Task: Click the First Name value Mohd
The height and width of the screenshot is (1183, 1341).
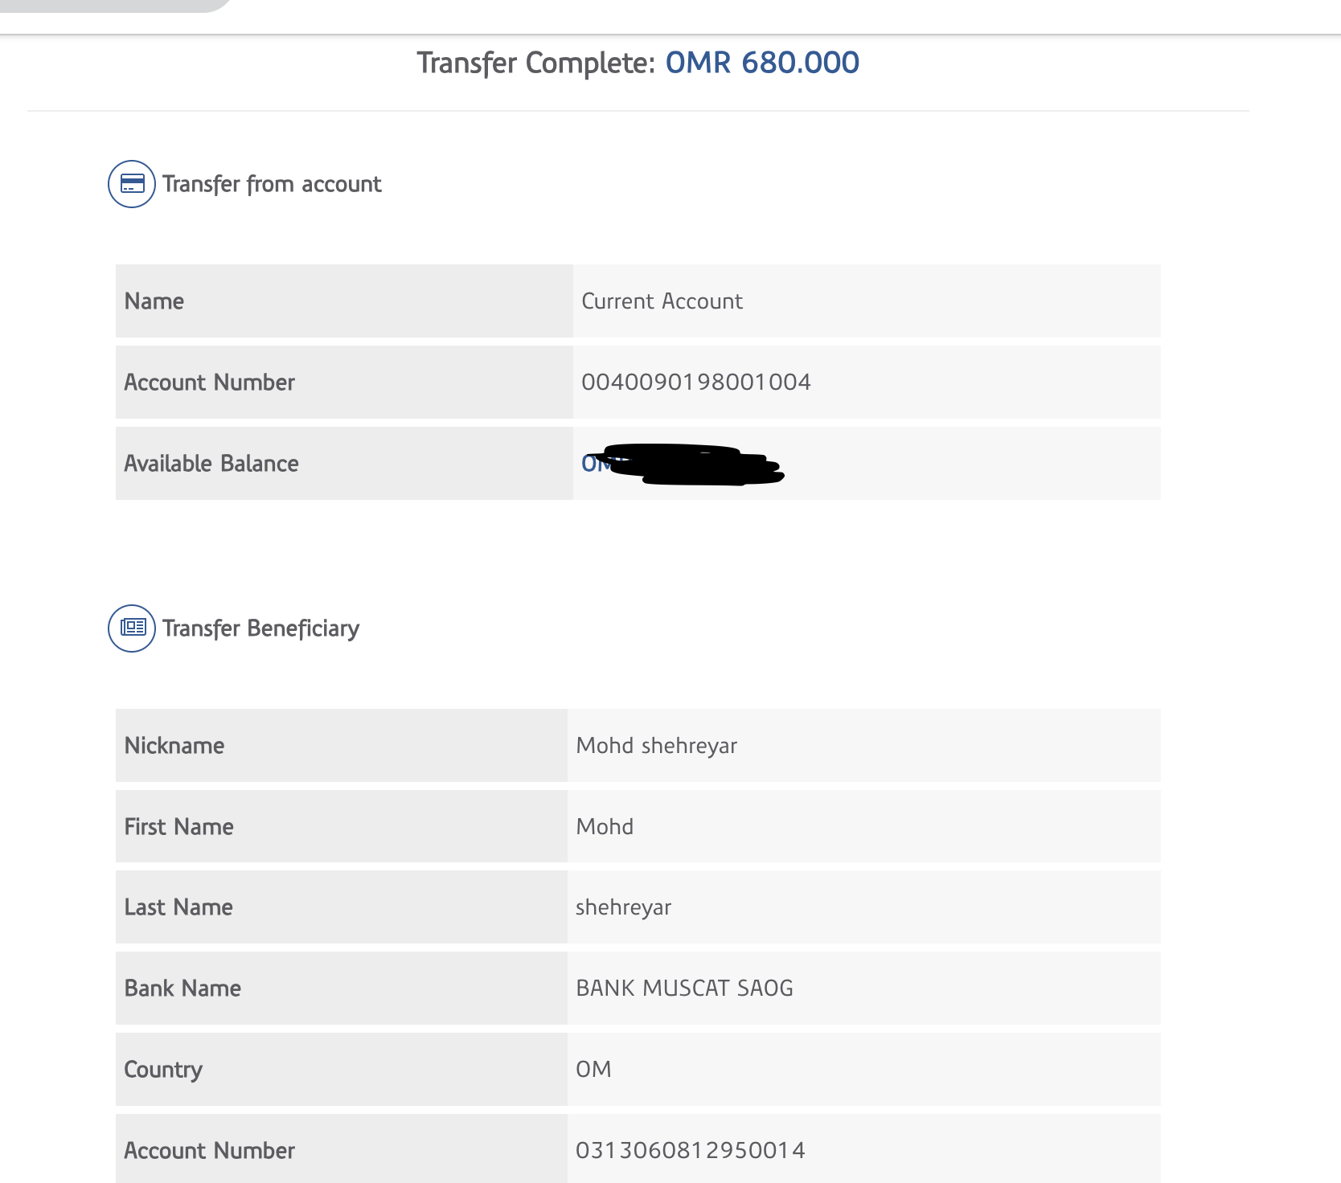Action: click(x=605, y=827)
